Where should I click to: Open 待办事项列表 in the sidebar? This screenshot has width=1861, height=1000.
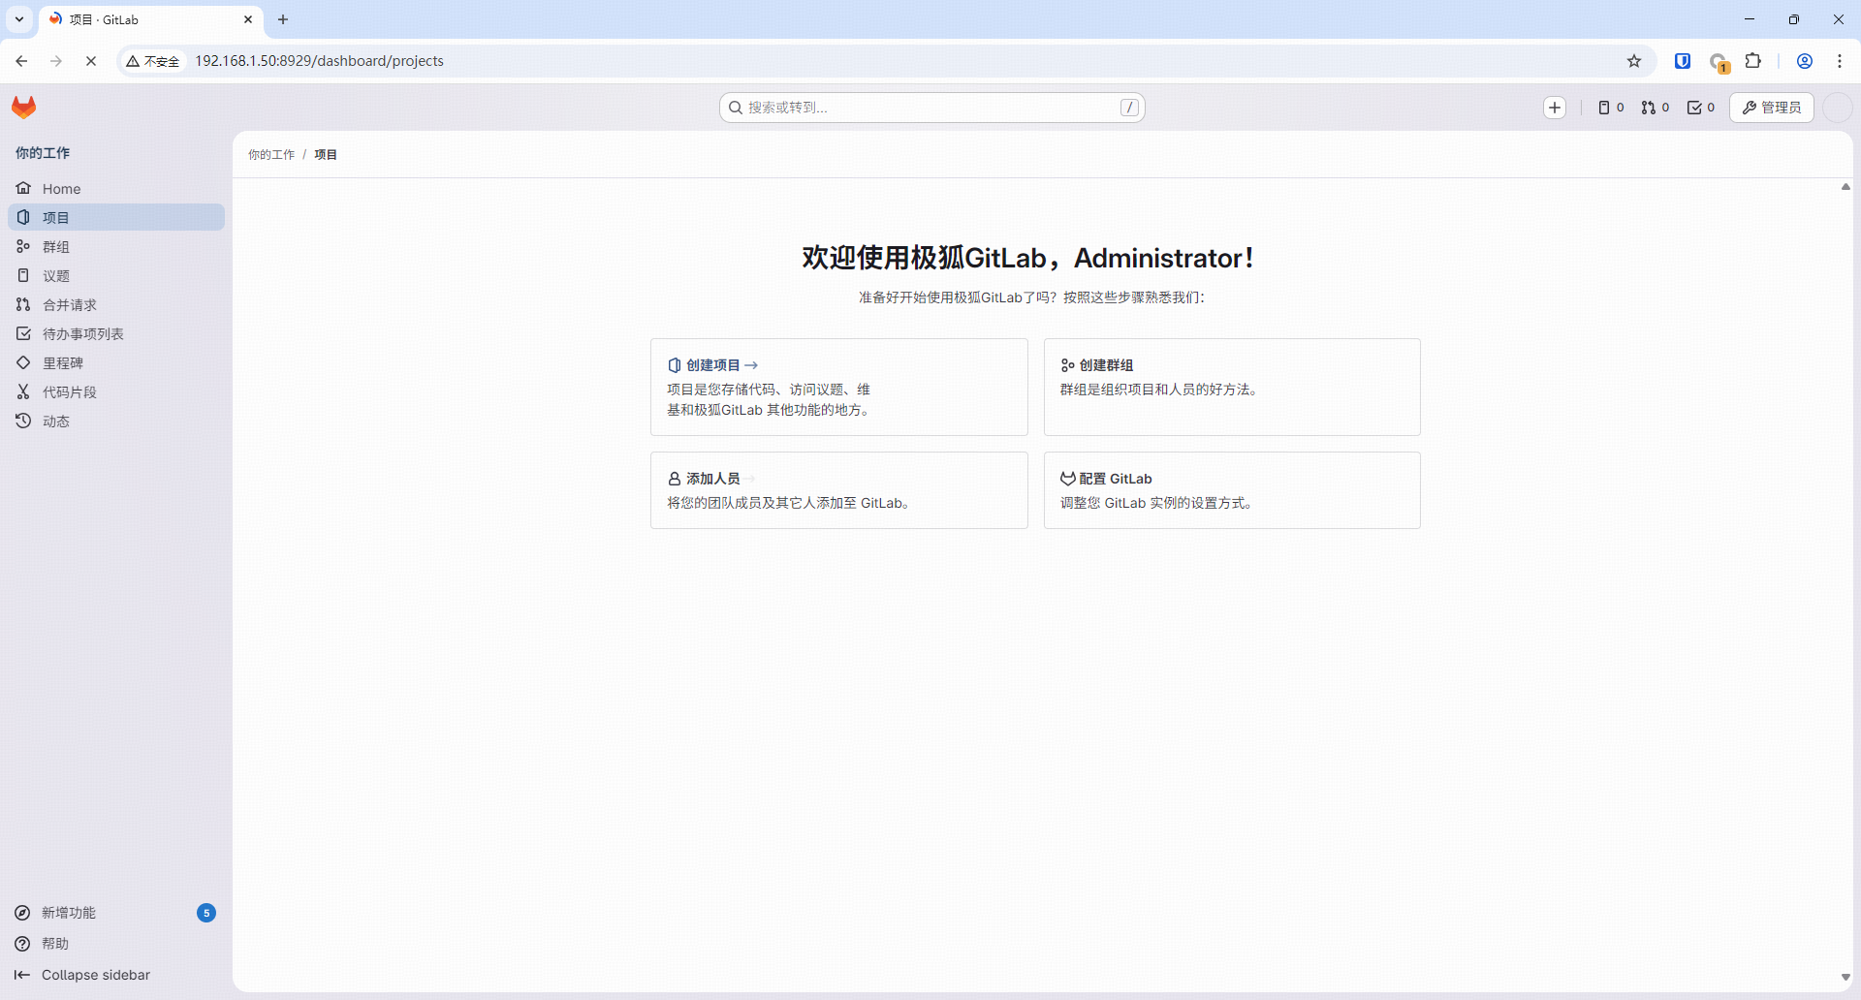116,334
